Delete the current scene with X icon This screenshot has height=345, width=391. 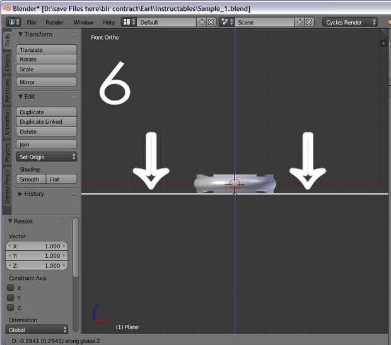[309, 22]
